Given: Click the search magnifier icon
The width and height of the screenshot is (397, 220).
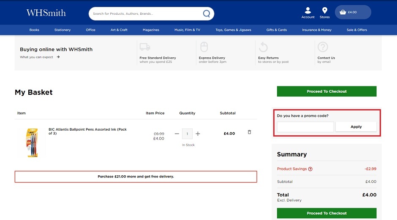Looking at the screenshot, I should pyautogui.click(x=207, y=13).
